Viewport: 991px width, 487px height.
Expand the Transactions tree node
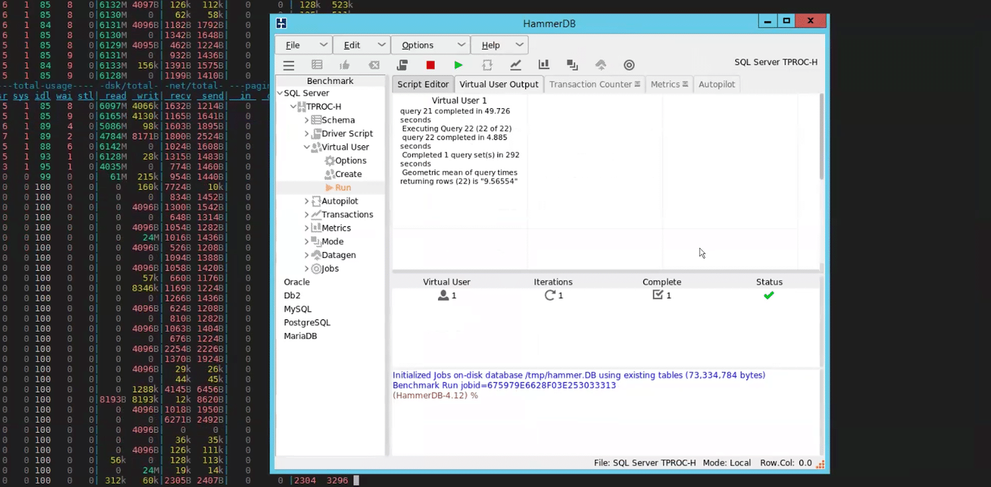pyautogui.click(x=307, y=215)
